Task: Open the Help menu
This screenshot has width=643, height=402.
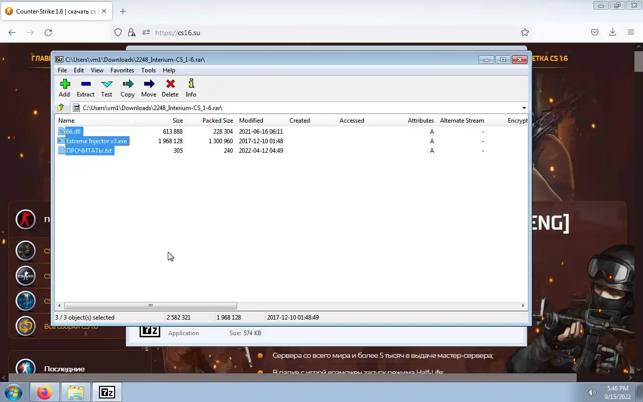Action: tap(169, 70)
